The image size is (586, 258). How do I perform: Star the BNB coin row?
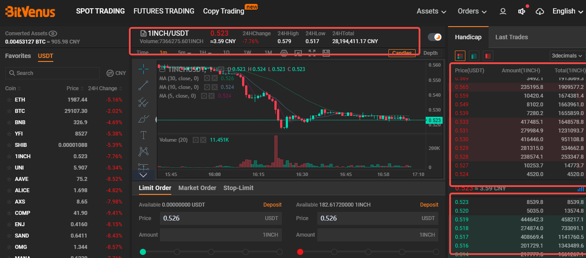pos(9,122)
